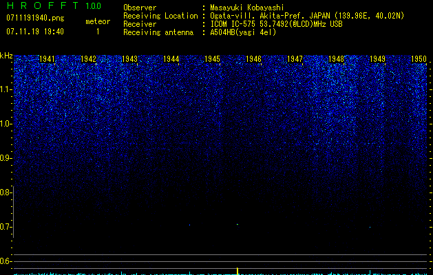Image resolution: width=433 pixels, height=275 pixels.
Task: Click the 1.0 kHz axis label
Action: coord(6,124)
